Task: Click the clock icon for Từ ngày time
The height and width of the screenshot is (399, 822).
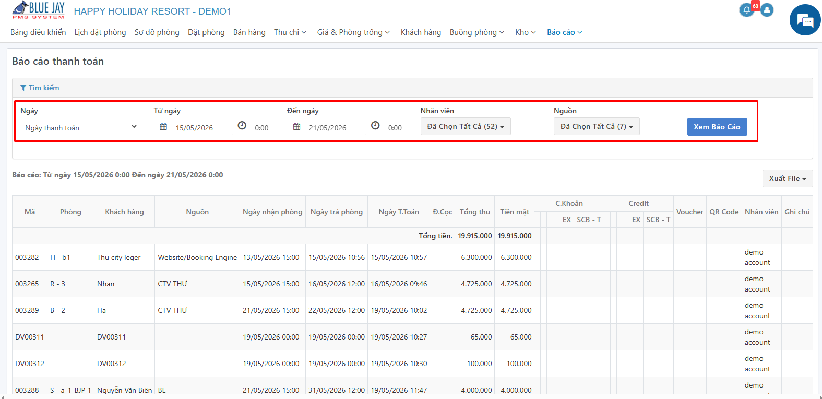Action: pos(242,125)
